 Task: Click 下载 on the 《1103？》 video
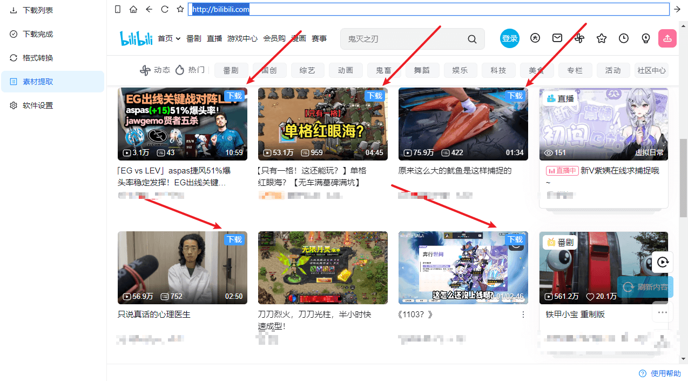515,239
